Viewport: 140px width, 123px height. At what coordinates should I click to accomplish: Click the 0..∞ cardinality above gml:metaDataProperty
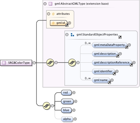click(88, 43)
